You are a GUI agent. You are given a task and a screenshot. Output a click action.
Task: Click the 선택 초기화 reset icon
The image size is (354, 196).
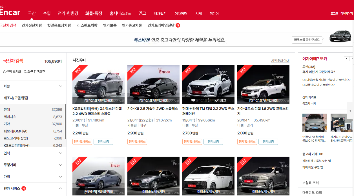coord(4,72)
